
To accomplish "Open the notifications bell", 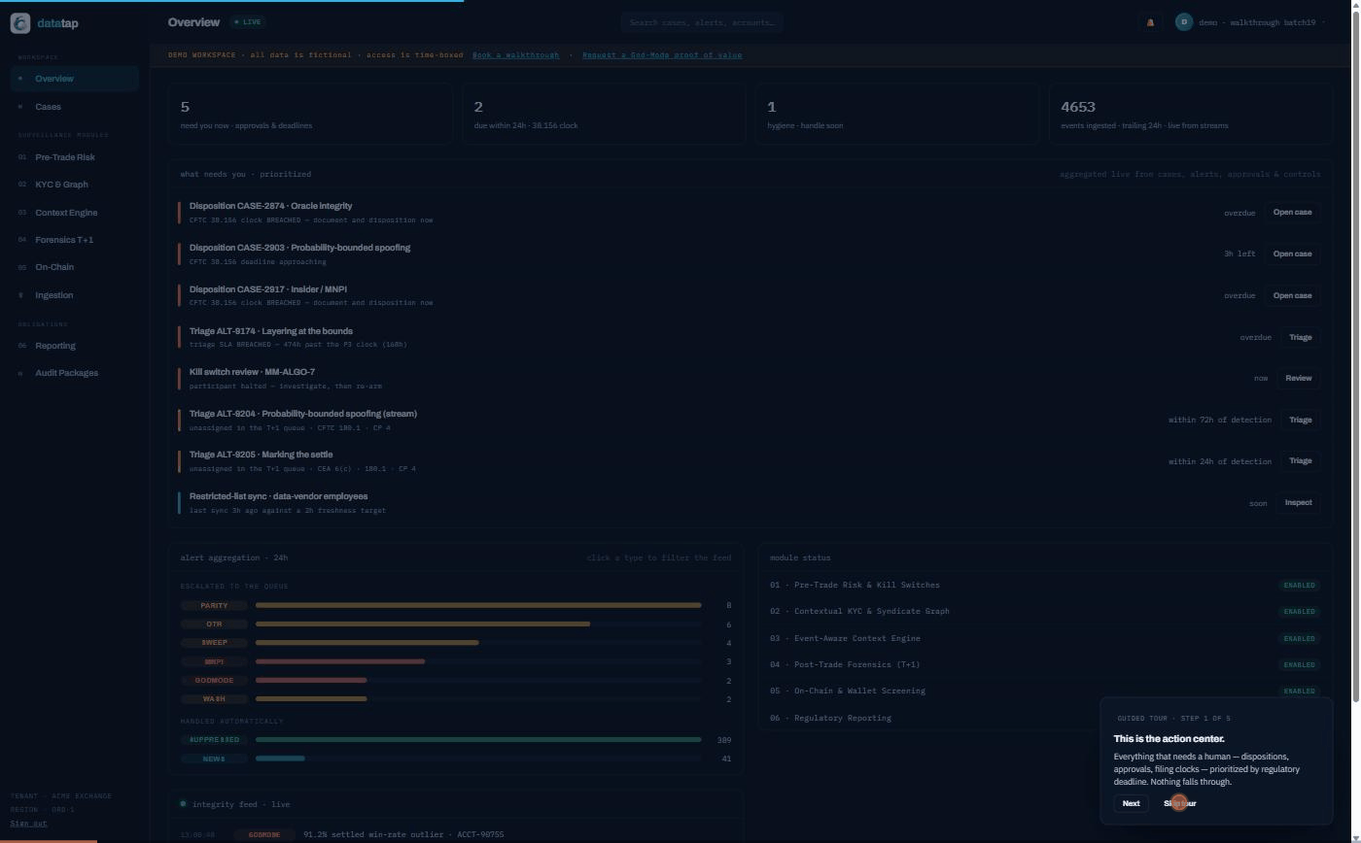I will (1150, 22).
